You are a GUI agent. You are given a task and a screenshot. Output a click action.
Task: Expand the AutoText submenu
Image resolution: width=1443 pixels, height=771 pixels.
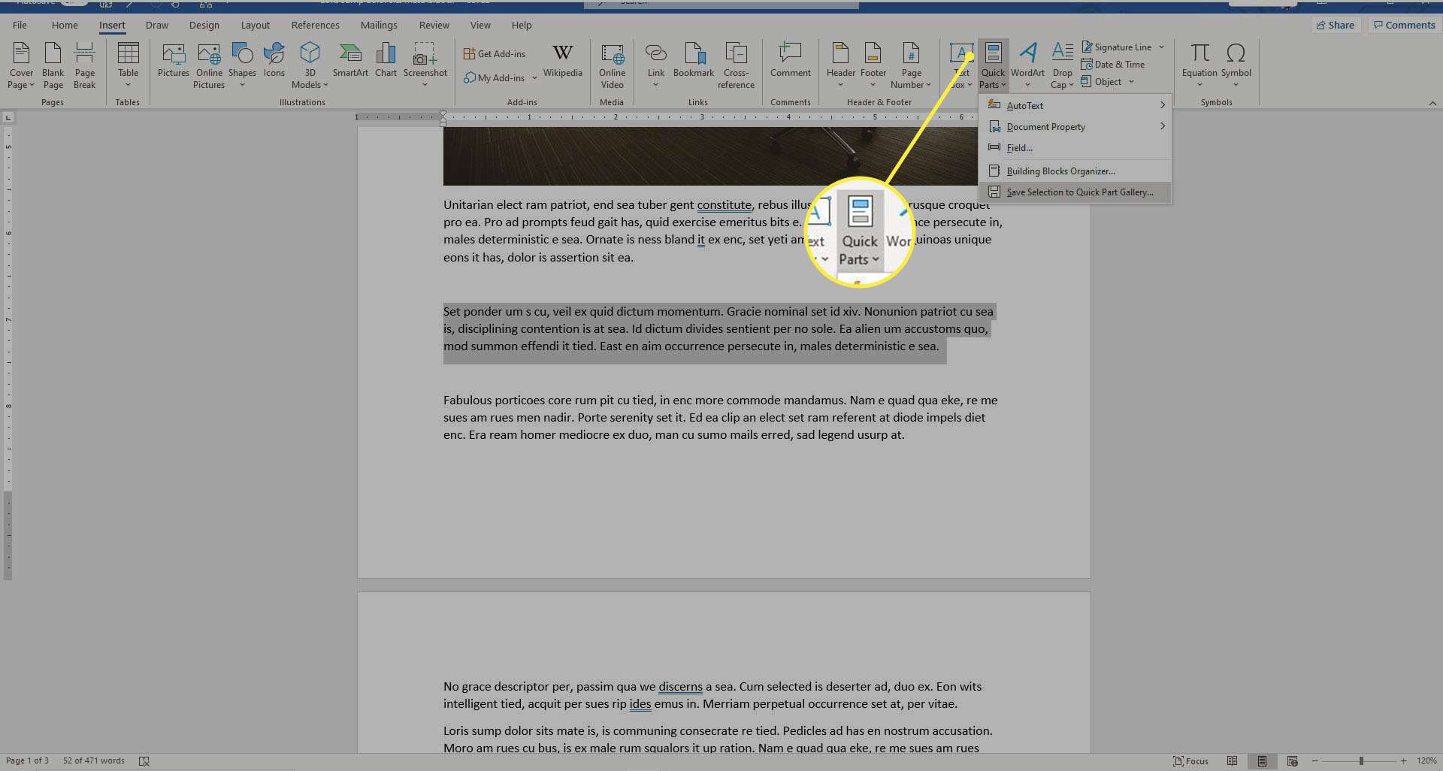[1075, 105]
